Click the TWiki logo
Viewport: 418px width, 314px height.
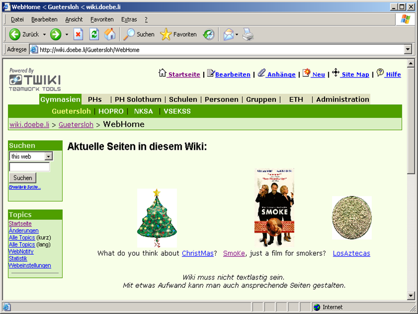click(34, 80)
